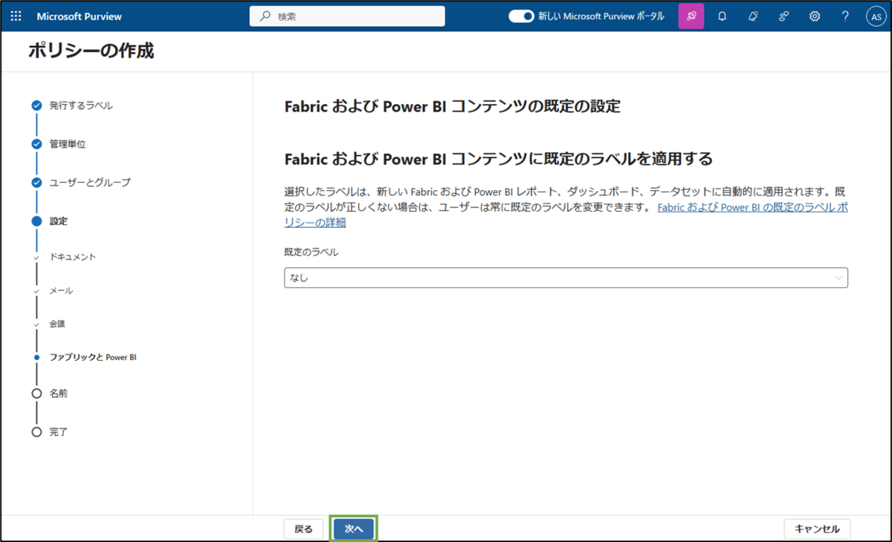
Task: Click the 発行するラベル completed checkmark icon
Action: click(x=36, y=105)
